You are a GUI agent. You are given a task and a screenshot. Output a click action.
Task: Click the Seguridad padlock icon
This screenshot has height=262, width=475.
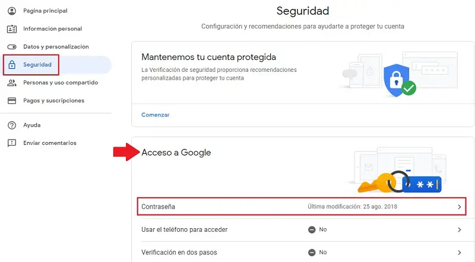pos(11,65)
